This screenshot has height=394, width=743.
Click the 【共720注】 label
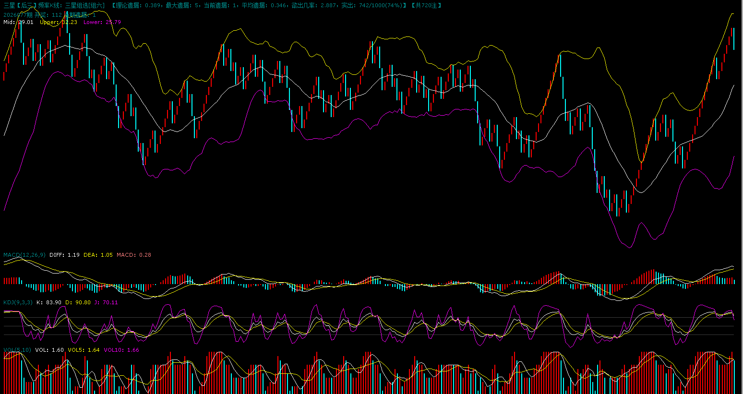pyautogui.click(x=426, y=5)
